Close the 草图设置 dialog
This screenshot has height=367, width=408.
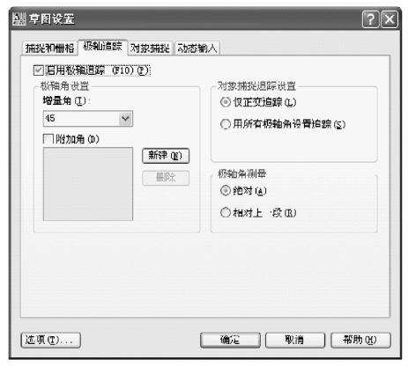pyautogui.click(x=389, y=19)
